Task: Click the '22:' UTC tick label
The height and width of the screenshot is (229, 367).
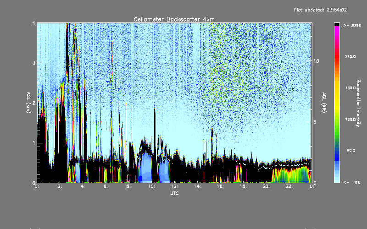Action: 289,186
